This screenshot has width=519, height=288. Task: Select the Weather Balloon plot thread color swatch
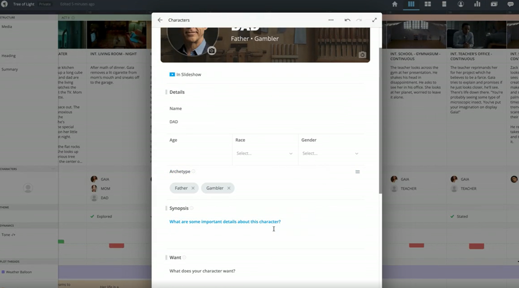pos(3,272)
